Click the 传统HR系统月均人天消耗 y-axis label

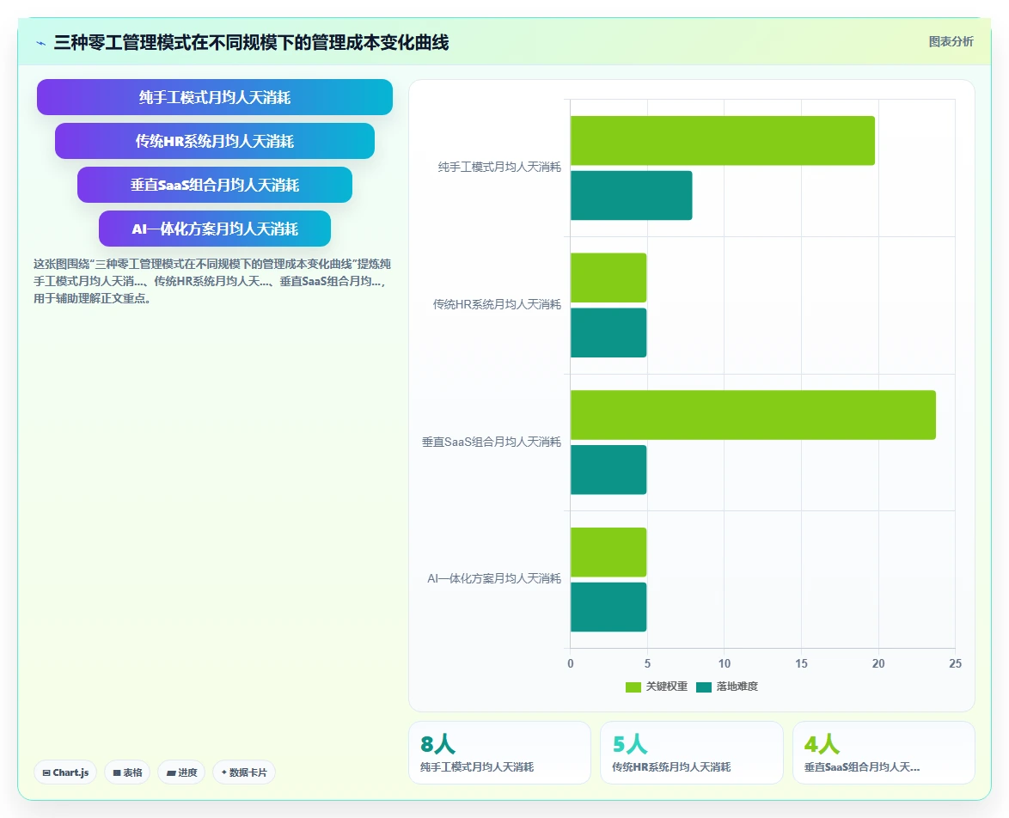[497, 304]
